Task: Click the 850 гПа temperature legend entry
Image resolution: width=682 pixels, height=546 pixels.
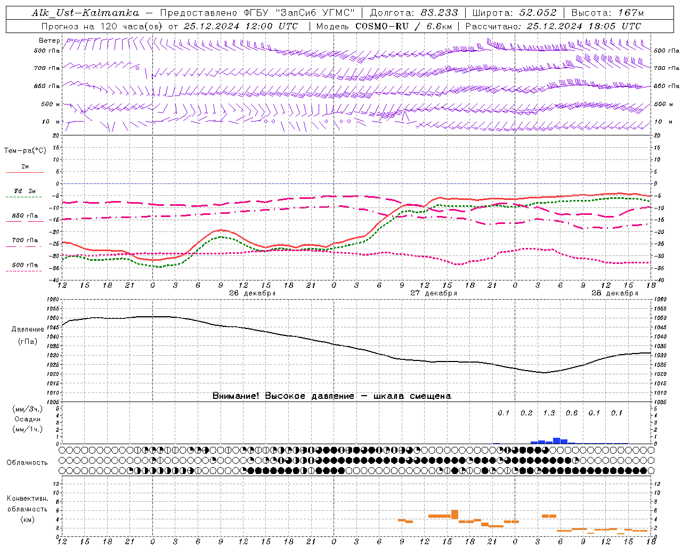Action: (25, 216)
